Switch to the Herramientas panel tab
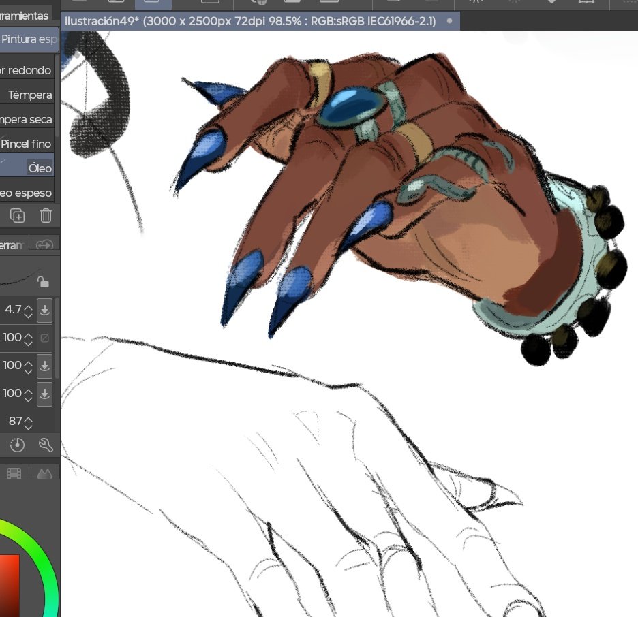This screenshot has height=617, width=638. click(25, 16)
